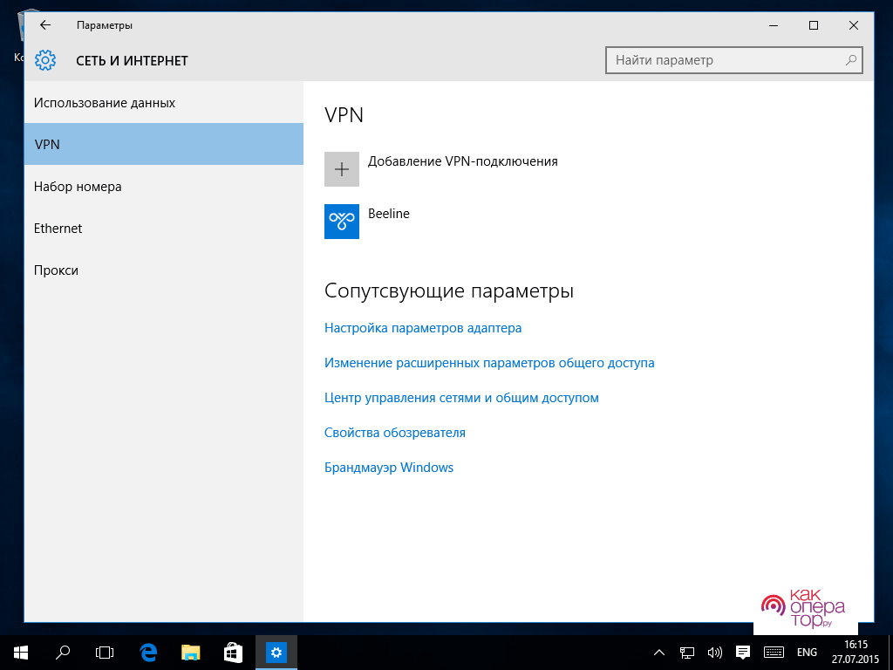Click the search magnifier in Найти параметр
The height and width of the screenshot is (670, 893).
point(851,60)
